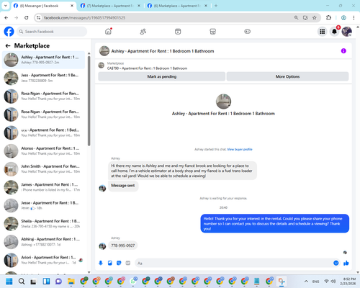Image resolution: width=360 pixels, height=288 pixels.
Task: Select the Alonso conversation
Action: point(44,151)
